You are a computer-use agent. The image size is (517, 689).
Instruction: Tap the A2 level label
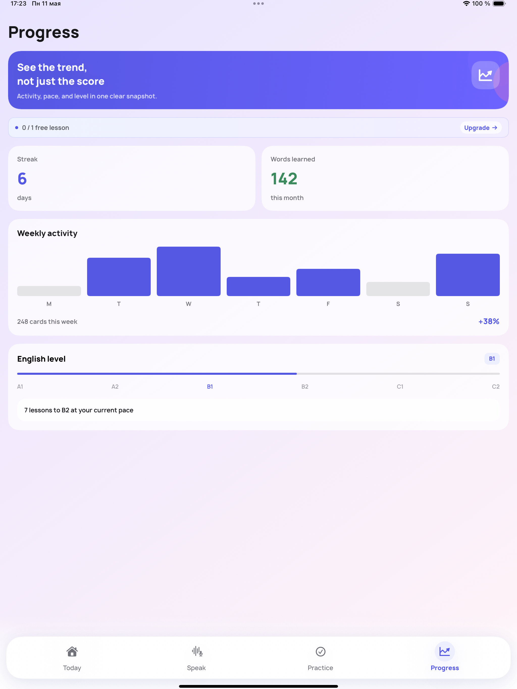click(x=115, y=387)
